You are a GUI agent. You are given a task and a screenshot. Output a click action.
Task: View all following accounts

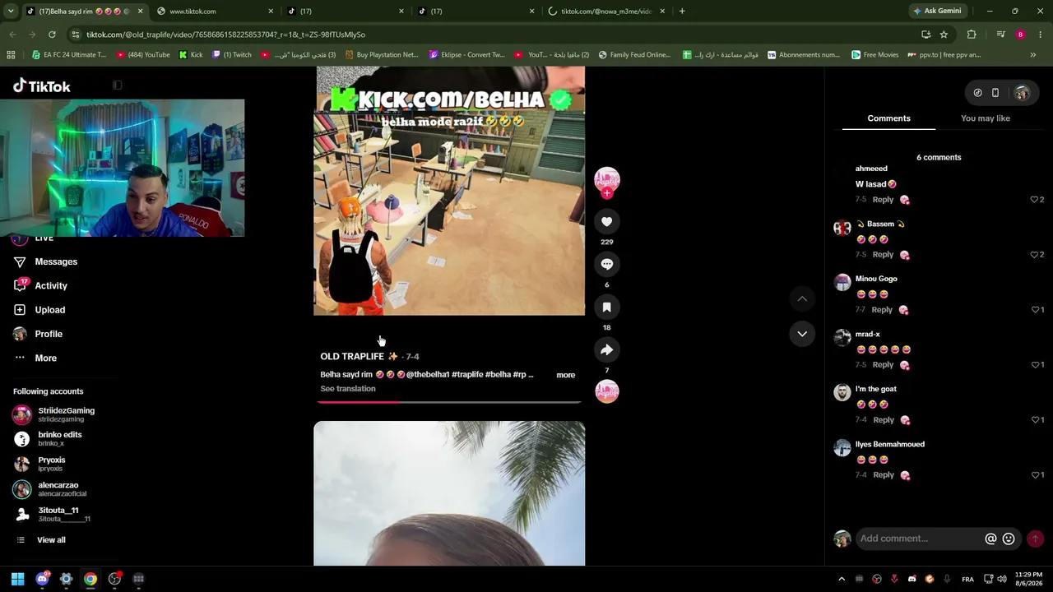[x=51, y=540]
